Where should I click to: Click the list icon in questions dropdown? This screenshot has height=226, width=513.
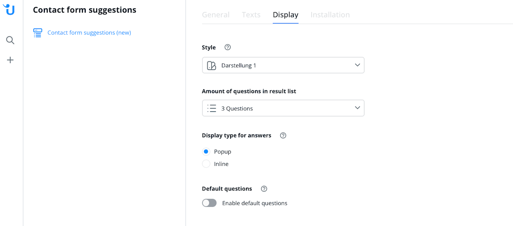click(x=212, y=108)
